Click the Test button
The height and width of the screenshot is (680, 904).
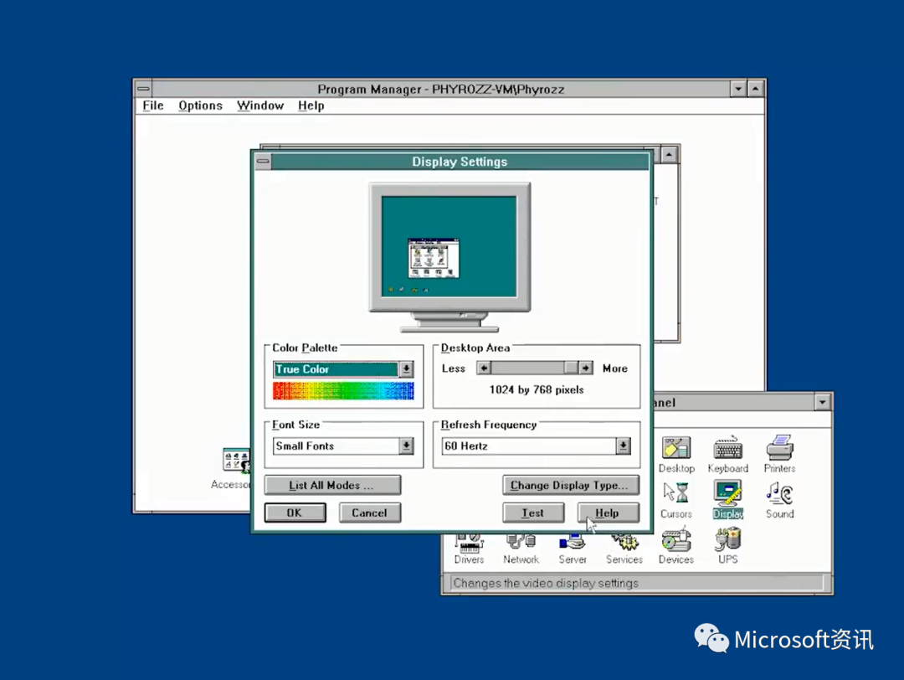coord(532,513)
